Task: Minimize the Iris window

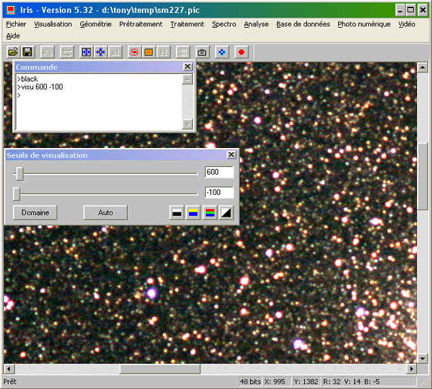Action: (x=400, y=10)
